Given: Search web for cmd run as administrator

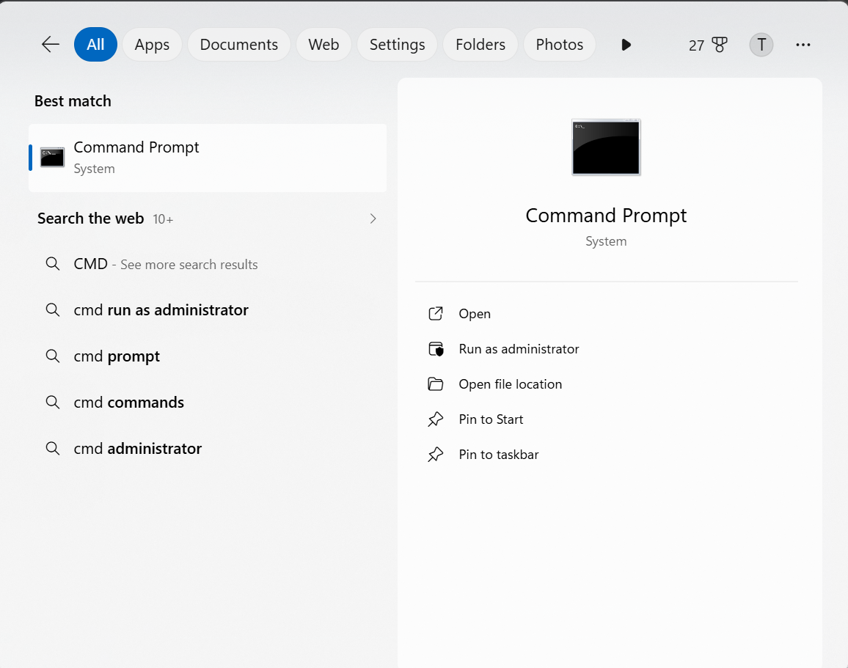Looking at the screenshot, I should coord(208,310).
